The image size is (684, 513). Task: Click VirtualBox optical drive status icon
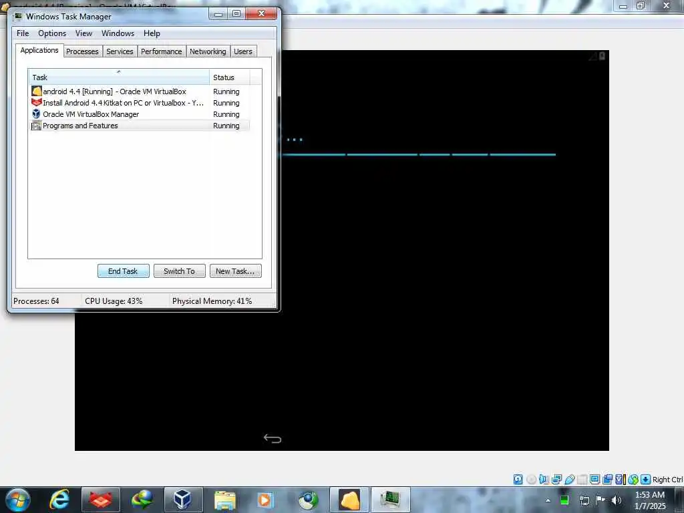531,480
